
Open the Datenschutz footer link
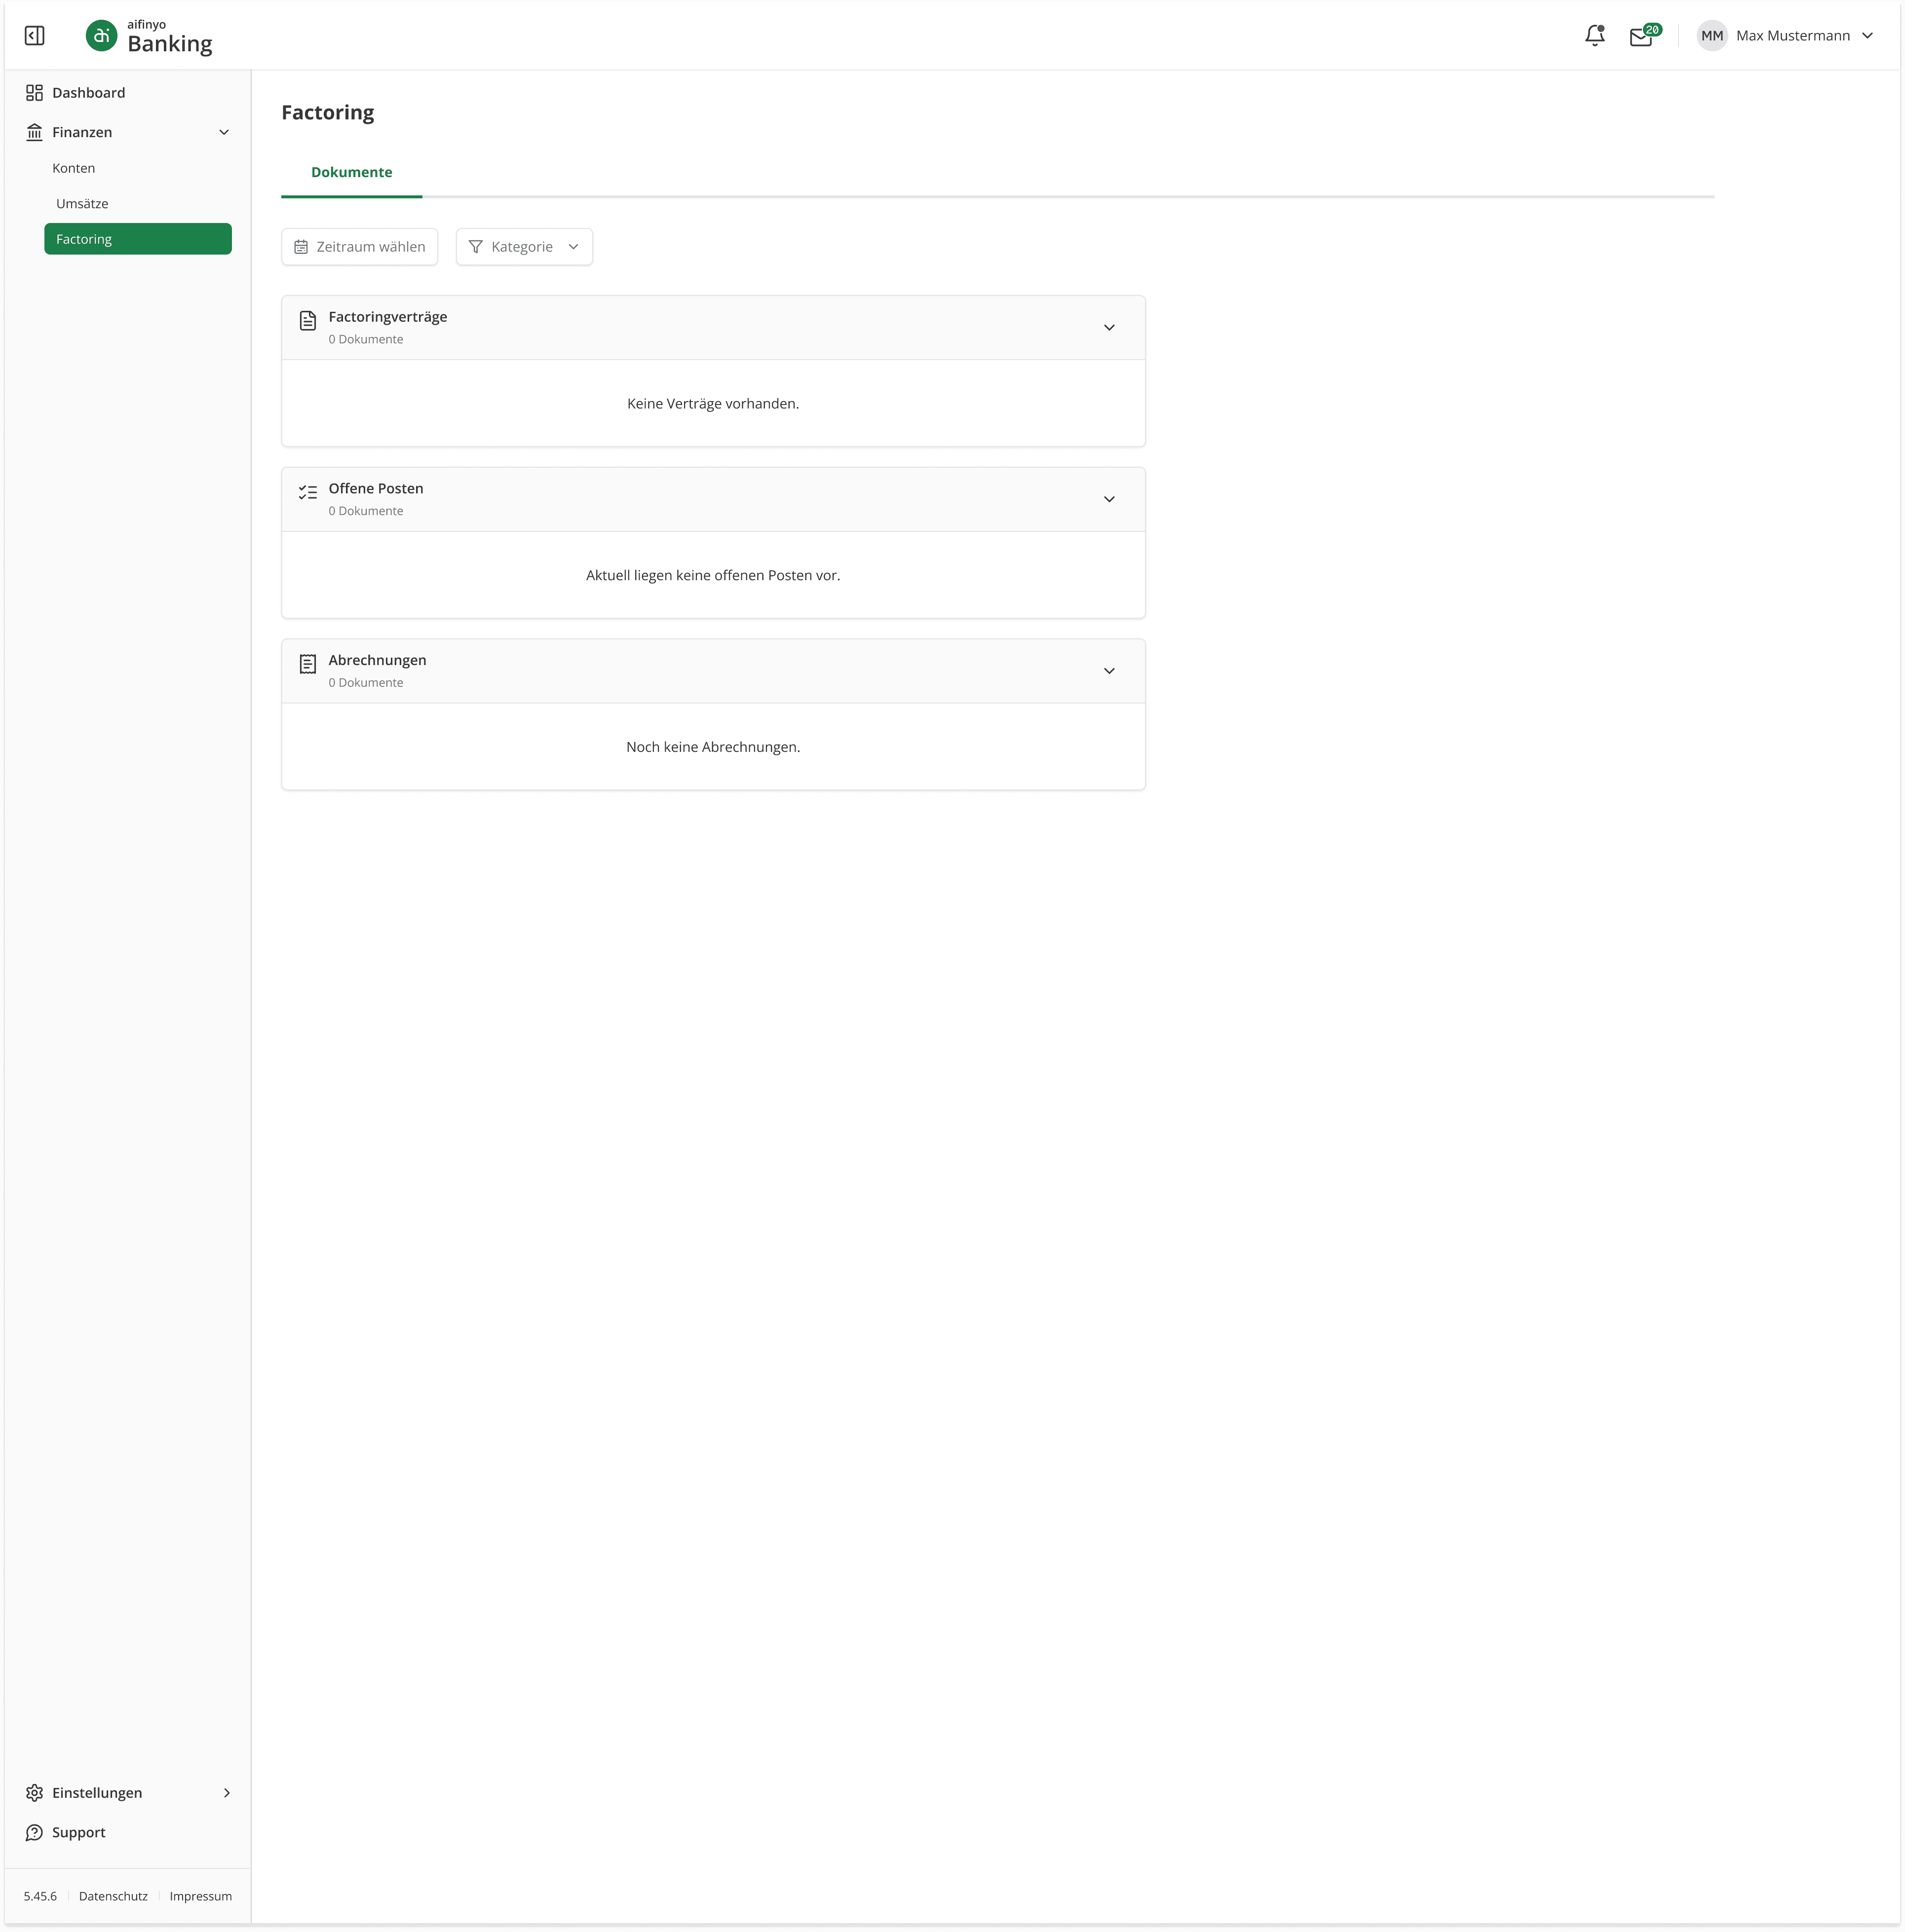coord(113,1896)
